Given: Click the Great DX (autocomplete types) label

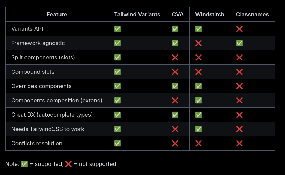Looking at the screenshot, I should [52, 115].
